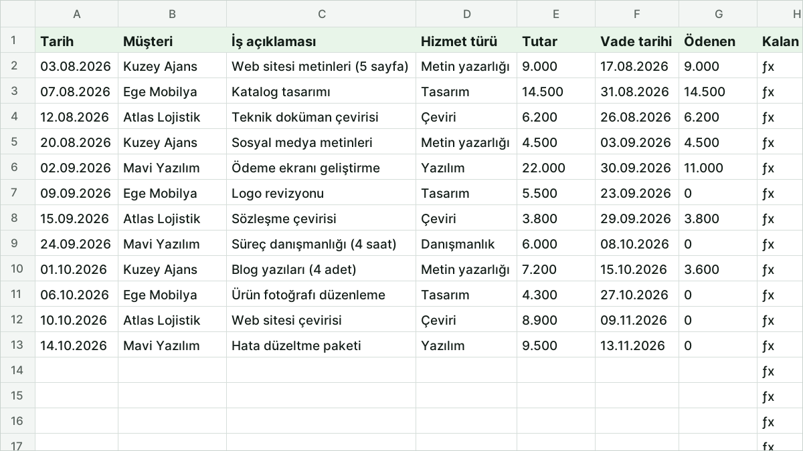Image resolution: width=803 pixels, height=451 pixels.
Task: Select due date cell 17.08.2026
Action: click(638, 66)
